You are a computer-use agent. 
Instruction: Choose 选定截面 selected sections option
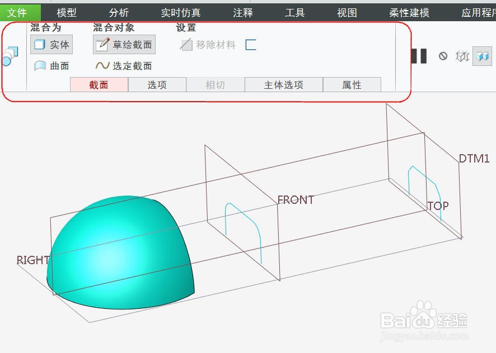click(x=124, y=66)
